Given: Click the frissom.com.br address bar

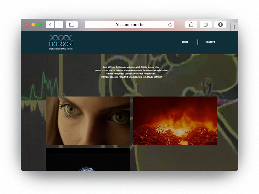Looking at the screenshot, I should [129, 25].
